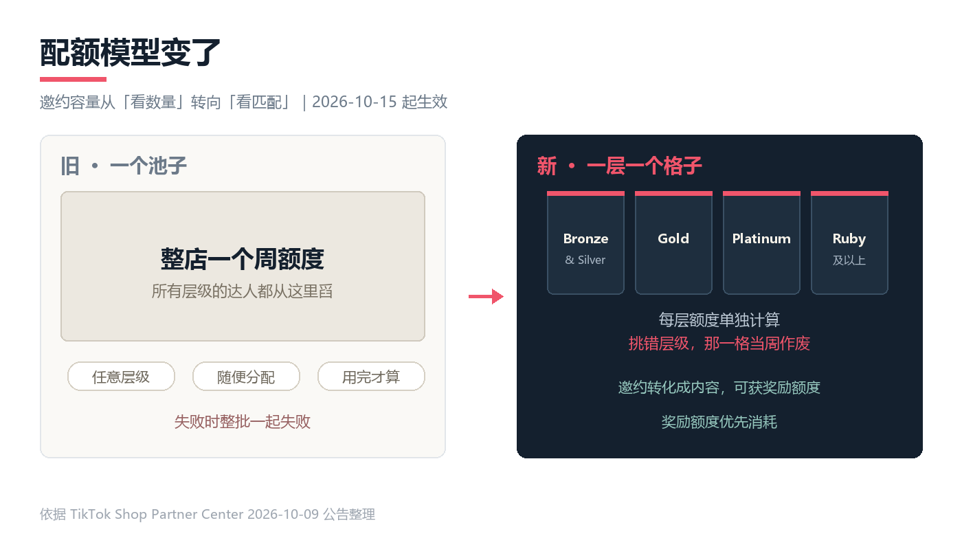Select the subtitle mentioning 2026-10-15 起生效
This screenshot has width=962, height=536.
(x=244, y=102)
